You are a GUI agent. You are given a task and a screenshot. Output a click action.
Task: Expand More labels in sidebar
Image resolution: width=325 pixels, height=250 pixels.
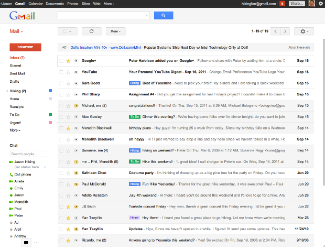(15, 130)
